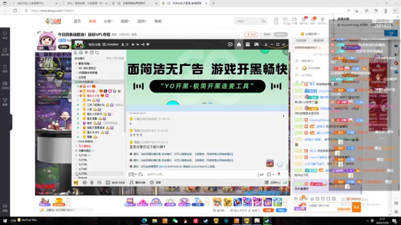Select the red 马儿请就位 channel

84,146
